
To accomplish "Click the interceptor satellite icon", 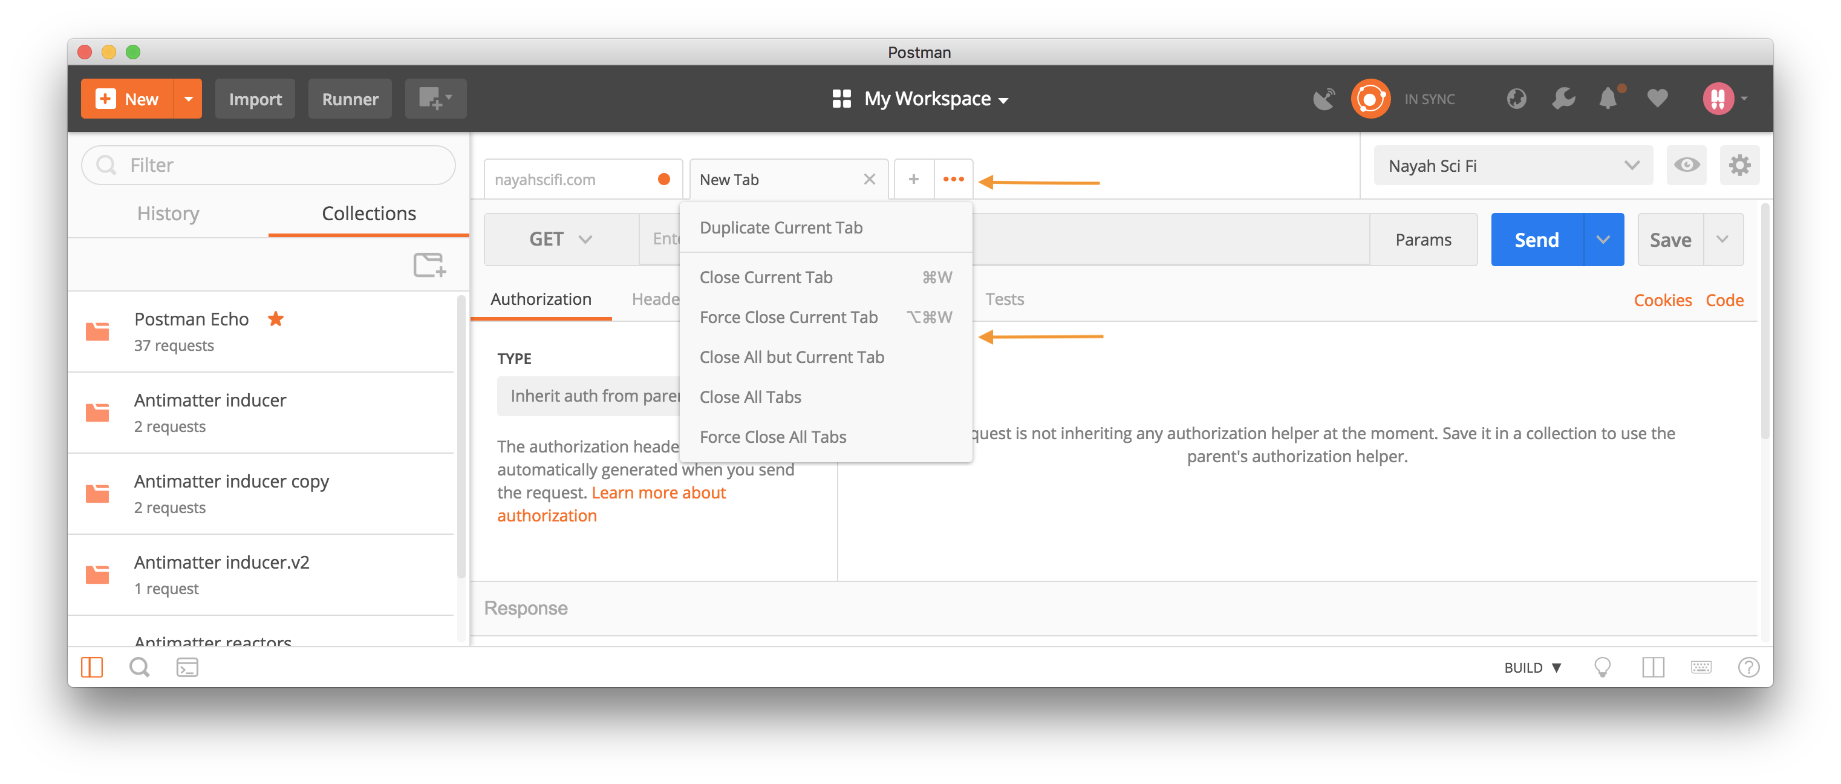I will tap(1323, 99).
